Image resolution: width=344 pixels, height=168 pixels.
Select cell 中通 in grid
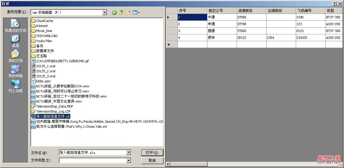click(222, 17)
